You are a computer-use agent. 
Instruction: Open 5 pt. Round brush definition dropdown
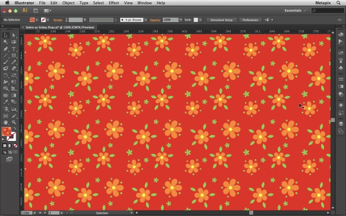point(145,20)
